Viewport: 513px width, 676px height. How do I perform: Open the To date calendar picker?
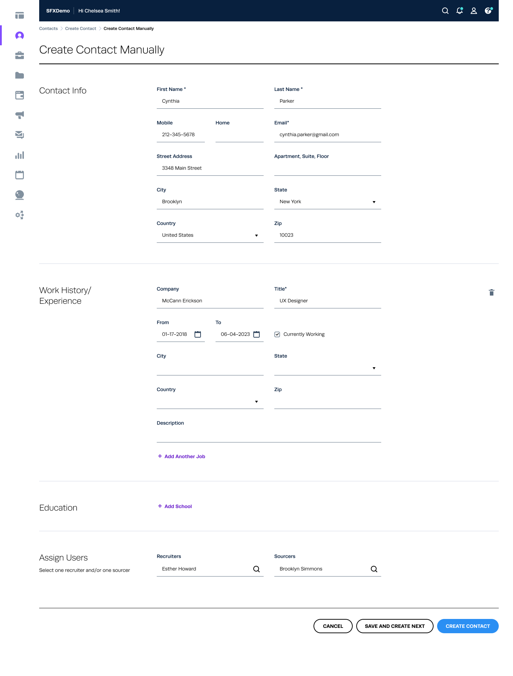tap(256, 334)
